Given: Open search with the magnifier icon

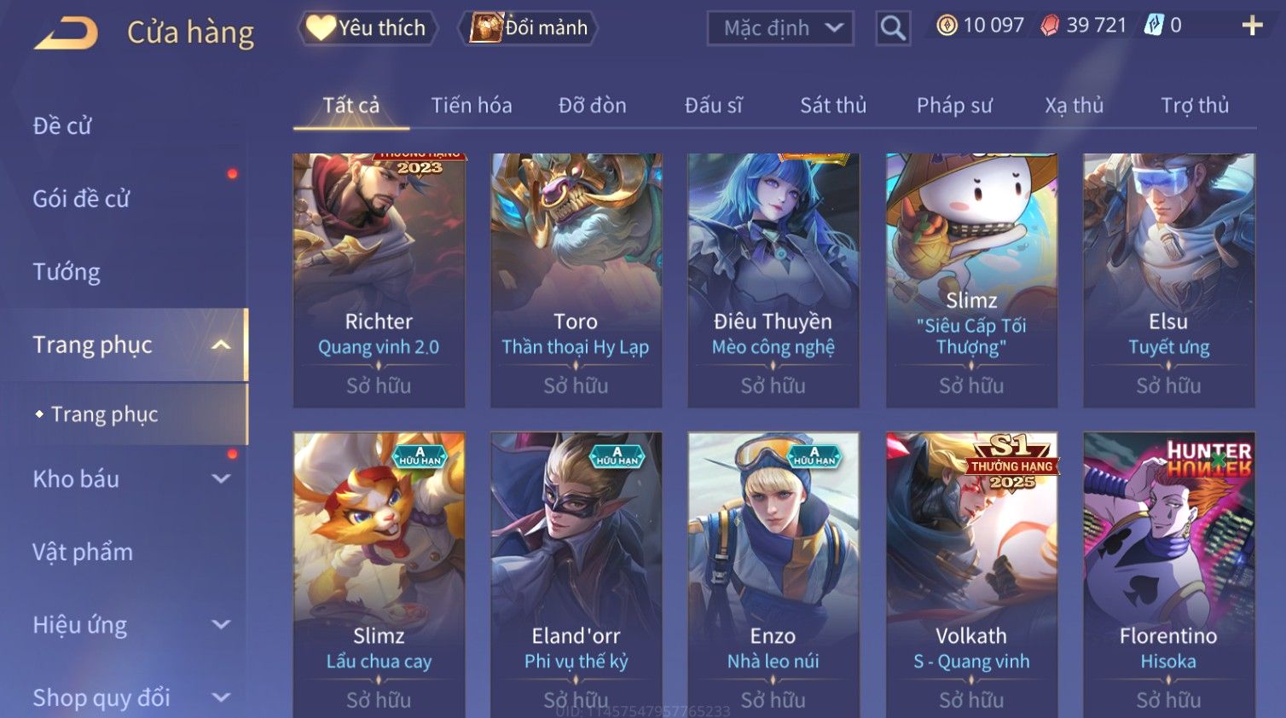Looking at the screenshot, I should [x=892, y=28].
